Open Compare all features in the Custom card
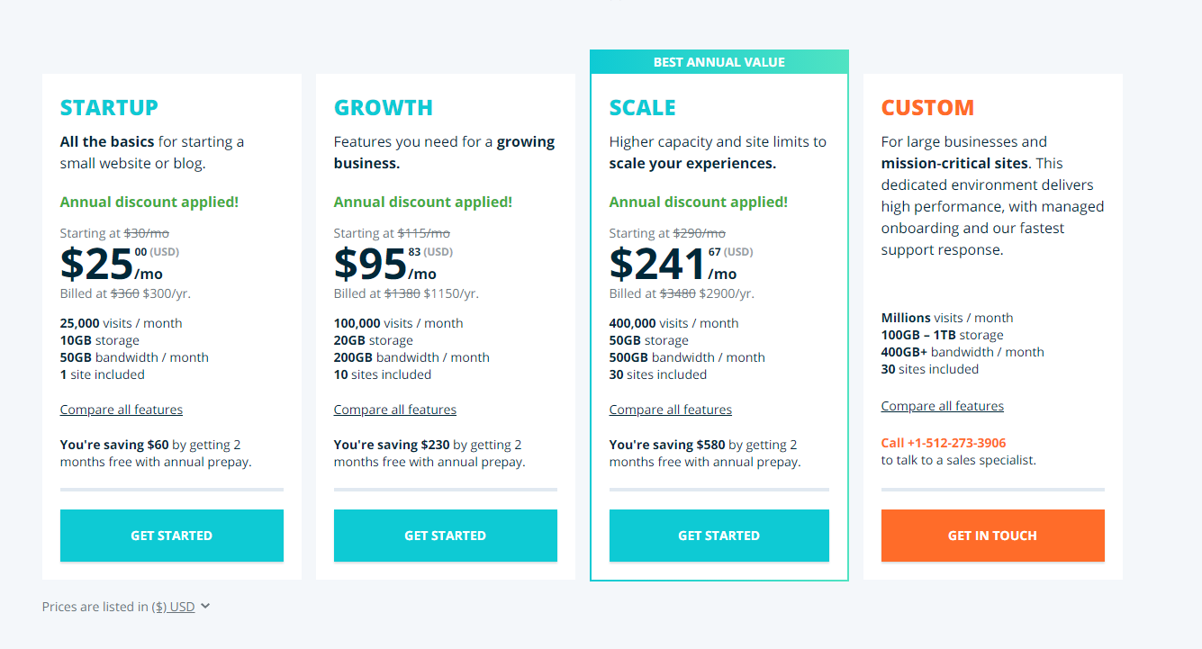 coord(942,406)
